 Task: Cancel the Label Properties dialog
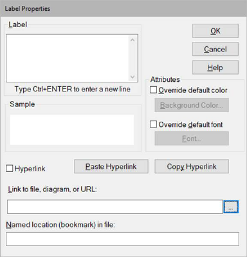click(x=215, y=49)
